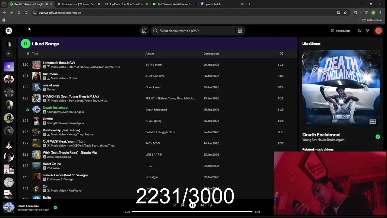Toggle saved checkmark in now playing bar
Screen dimensions: 387x218
[x=55, y=207]
